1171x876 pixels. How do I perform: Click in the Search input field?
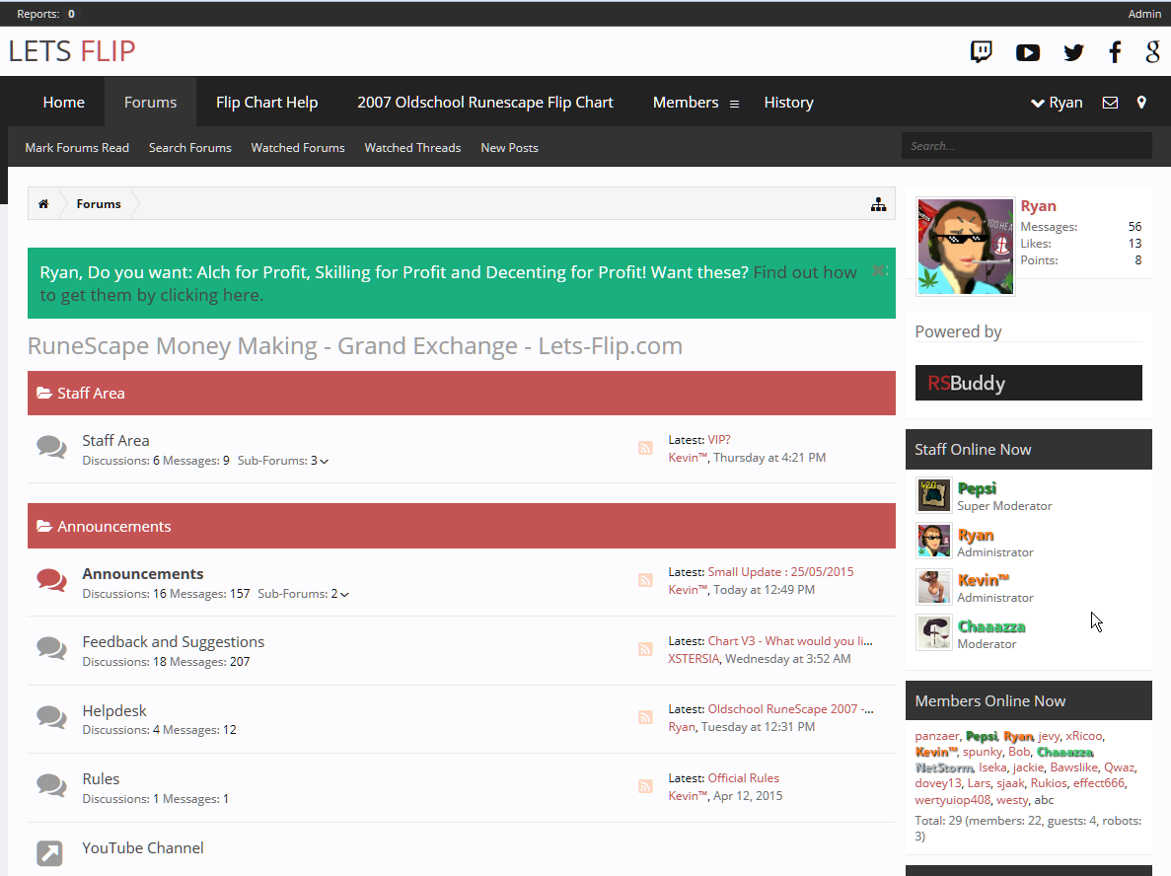[x=1026, y=146]
